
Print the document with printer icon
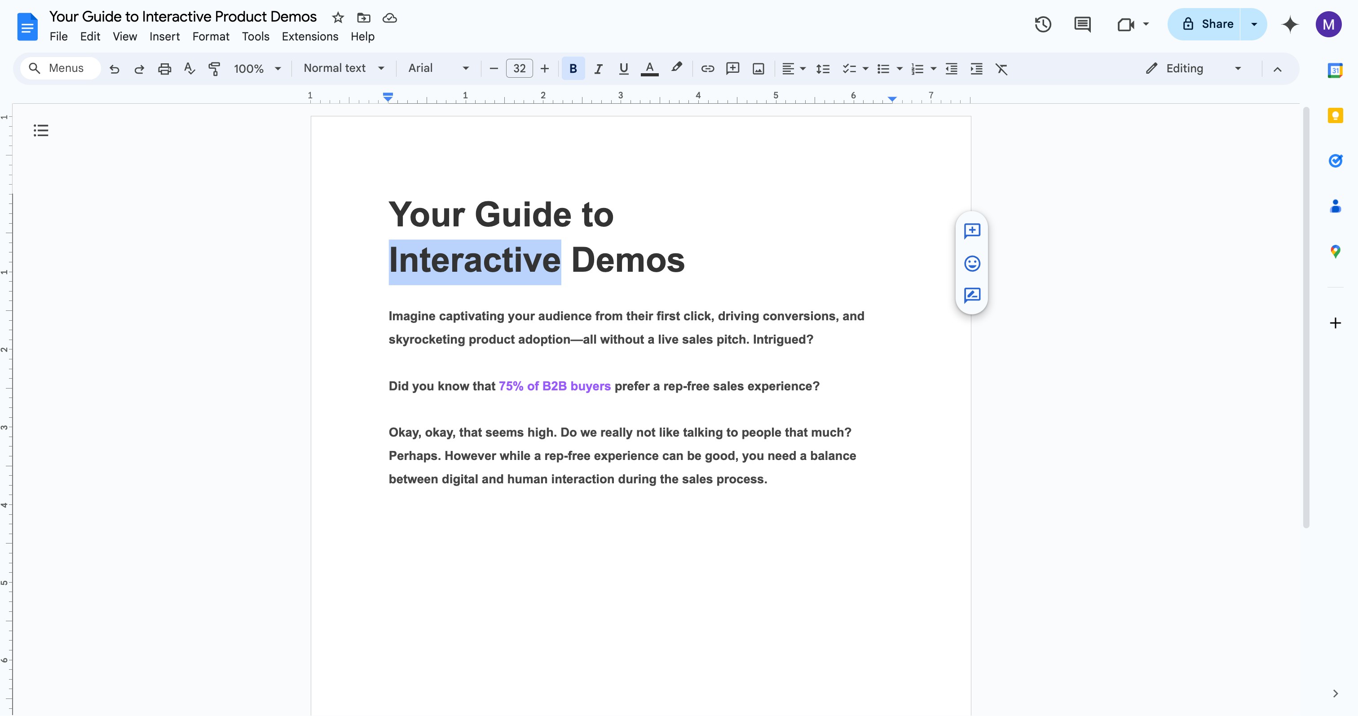[x=164, y=69]
